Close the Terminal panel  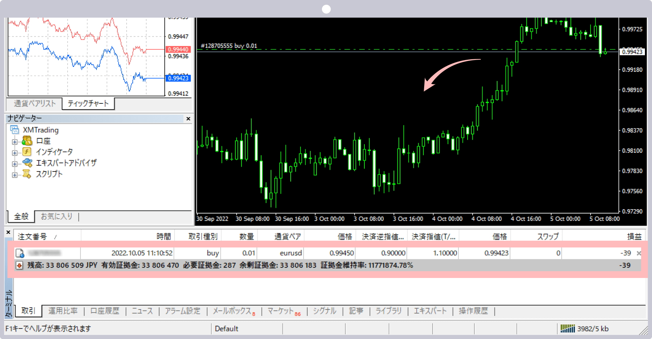pyautogui.click(x=8, y=232)
